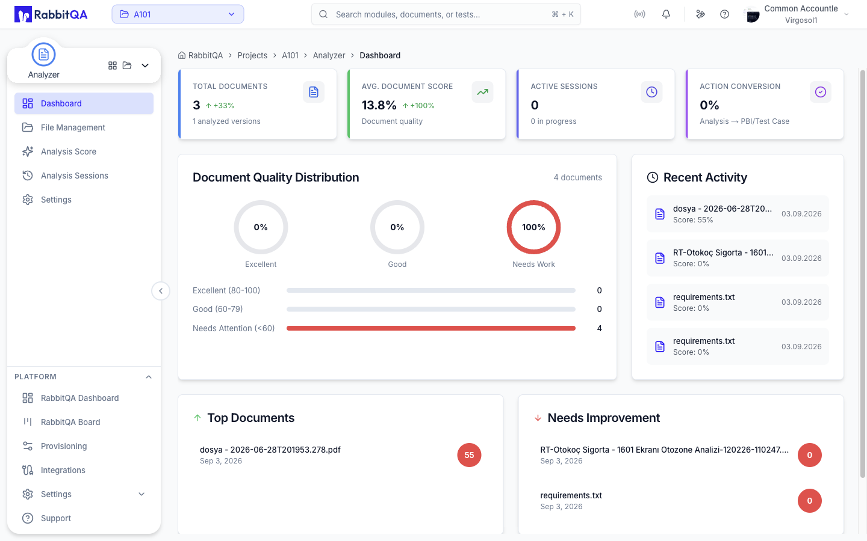
Task: Click the Good 0% progress ring
Action: tap(397, 227)
